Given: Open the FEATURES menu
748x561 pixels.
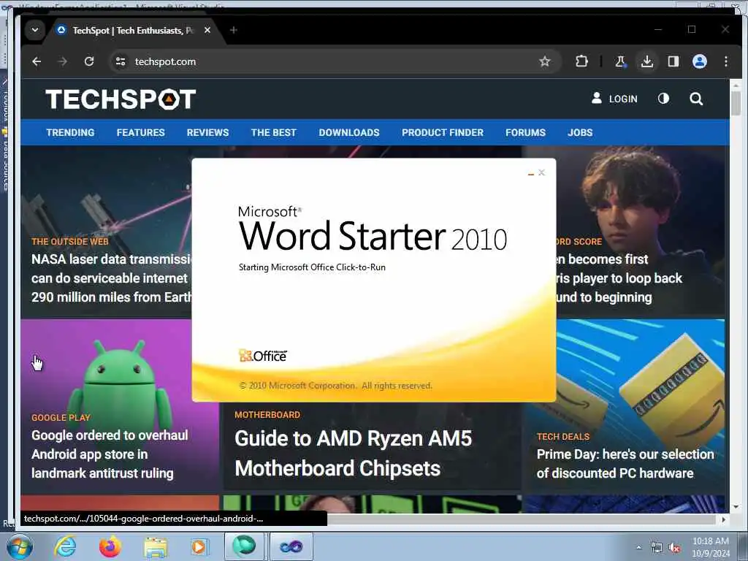Looking at the screenshot, I should pyautogui.click(x=141, y=133).
